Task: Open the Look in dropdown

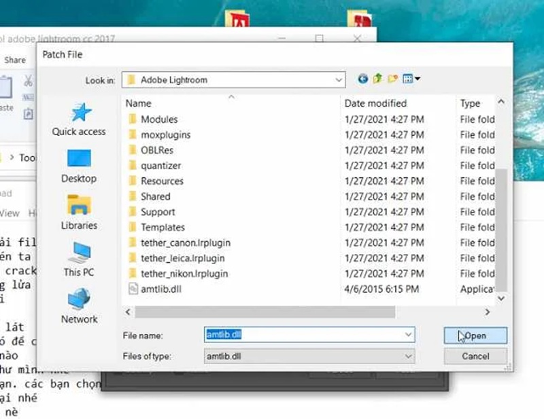Action: pyautogui.click(x=339, y=79)
